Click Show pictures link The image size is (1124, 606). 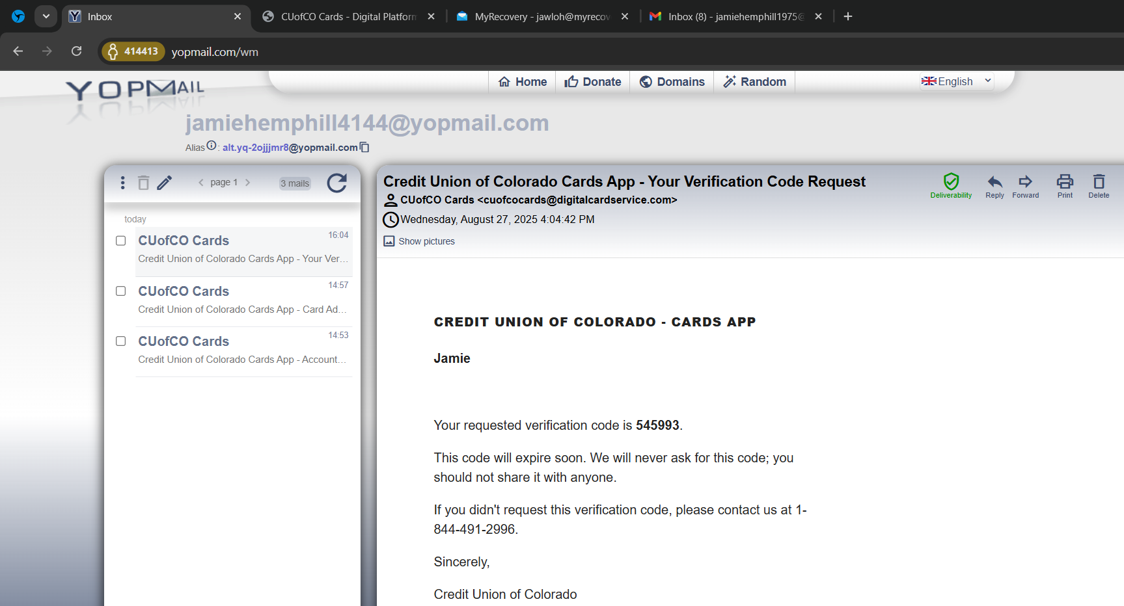point(426,241)
